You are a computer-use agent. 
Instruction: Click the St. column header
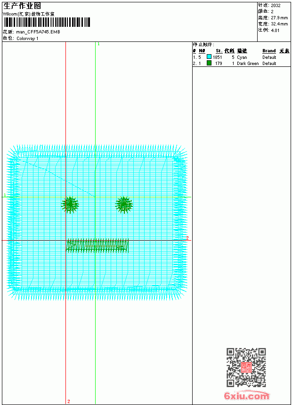point(219,51)
